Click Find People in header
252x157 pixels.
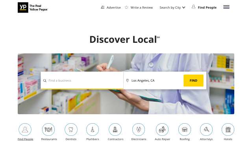point(207,7)
